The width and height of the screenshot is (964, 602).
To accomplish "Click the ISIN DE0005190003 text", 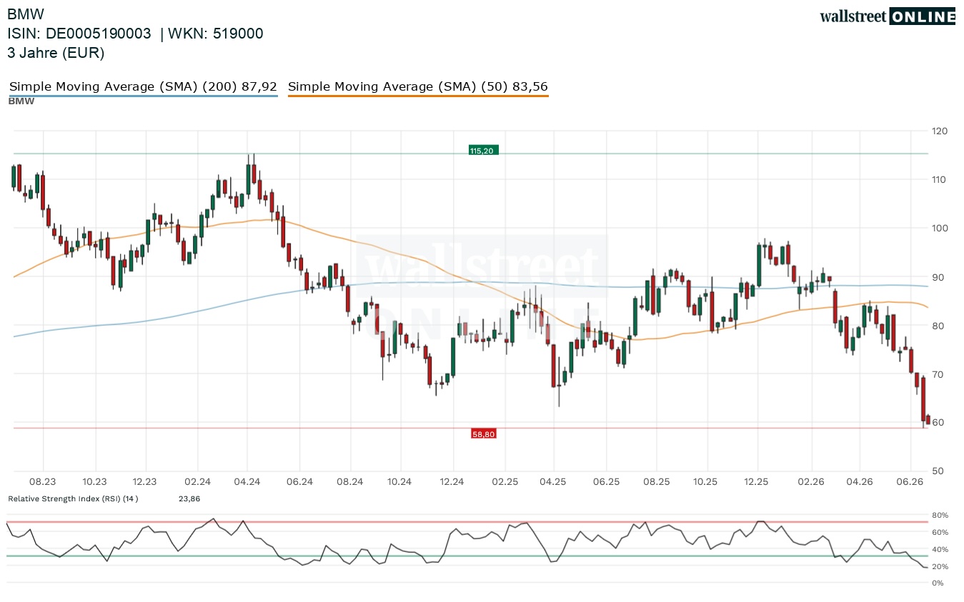I will (x=79, y=34).
